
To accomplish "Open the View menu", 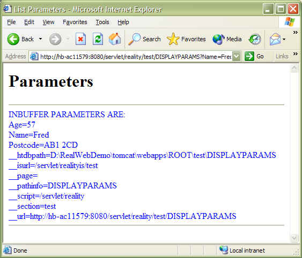I will coord(48,22).
